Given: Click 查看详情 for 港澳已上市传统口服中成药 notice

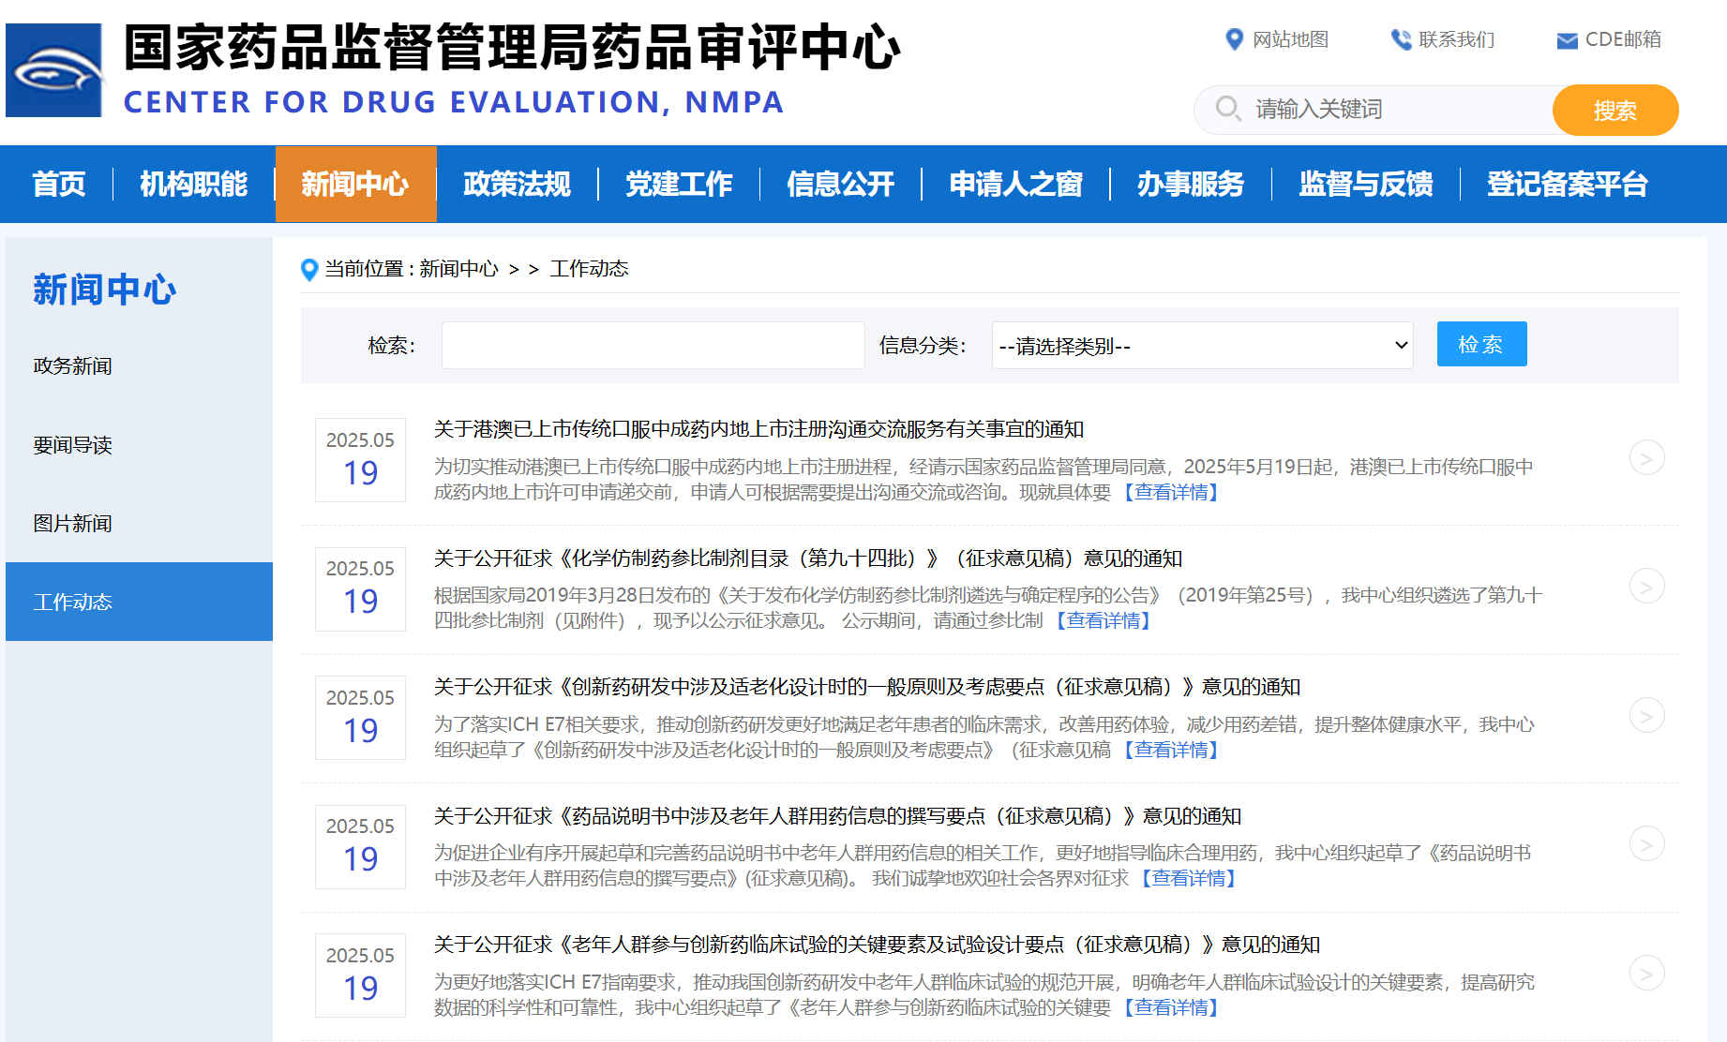Looking at the screenshot, I should pyautogui.click(x=1171, y=492).
